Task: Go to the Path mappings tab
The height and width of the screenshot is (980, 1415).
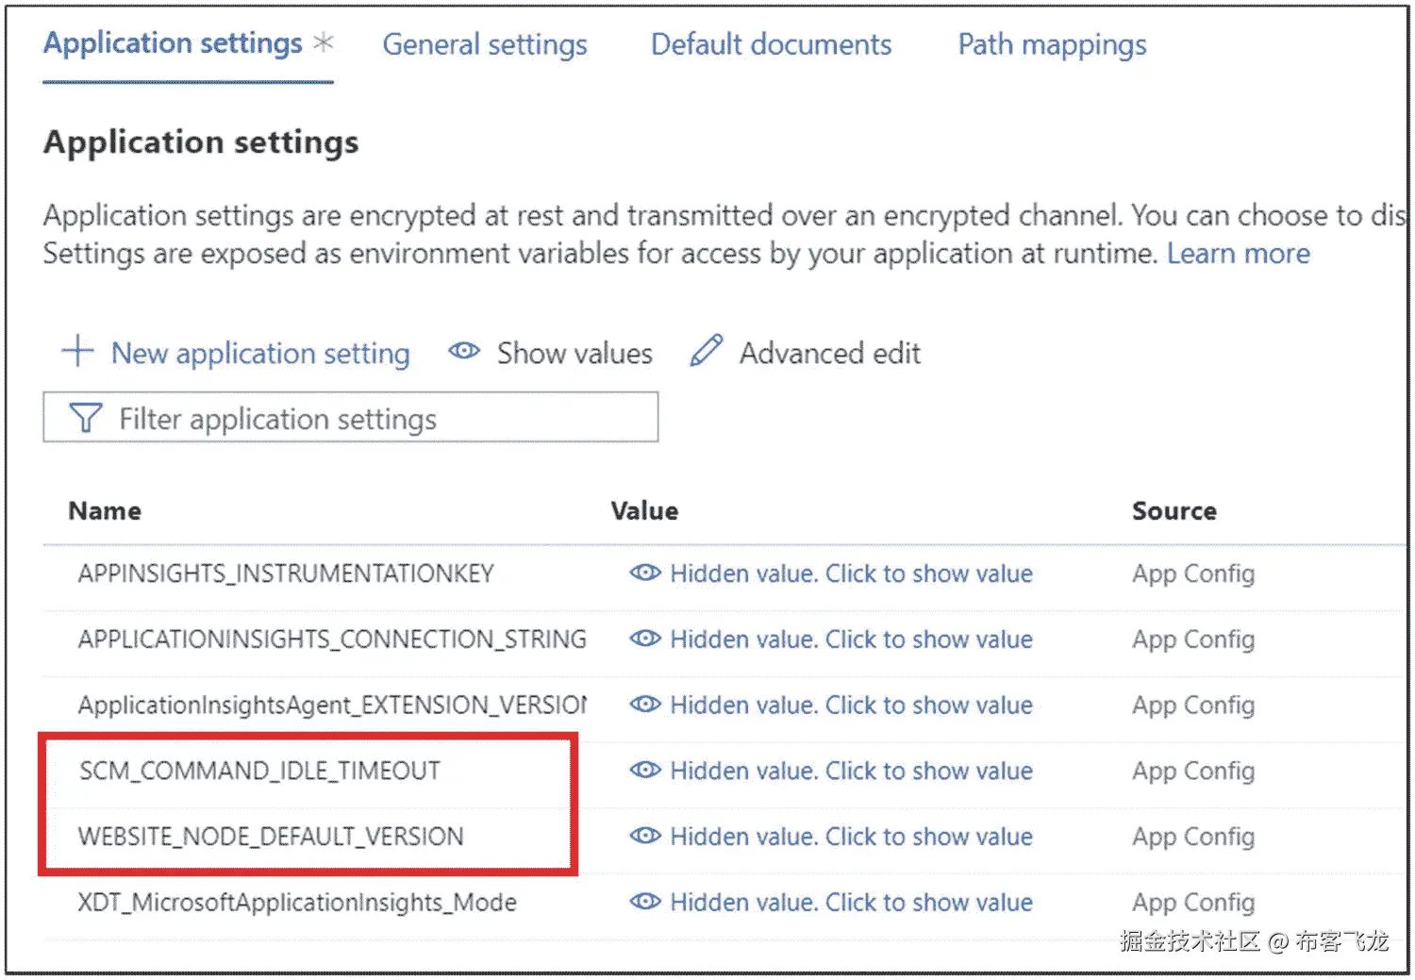Action: click(1052, 44)
